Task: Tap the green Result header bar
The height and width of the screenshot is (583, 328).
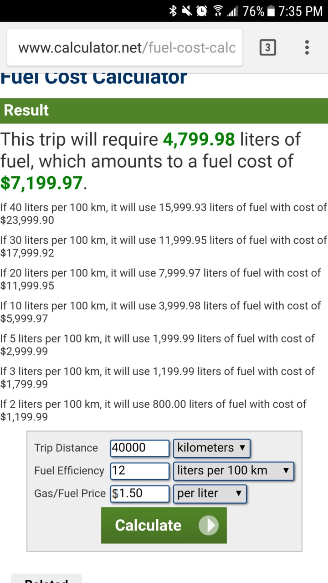Action: click(x=164, y=111)
